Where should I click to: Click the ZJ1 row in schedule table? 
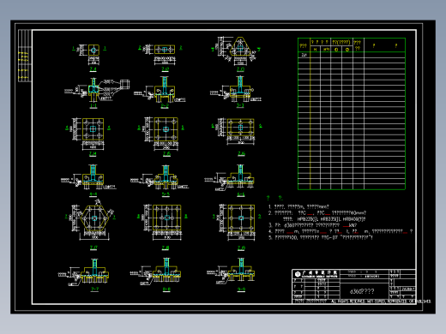(x=352, y=55)
